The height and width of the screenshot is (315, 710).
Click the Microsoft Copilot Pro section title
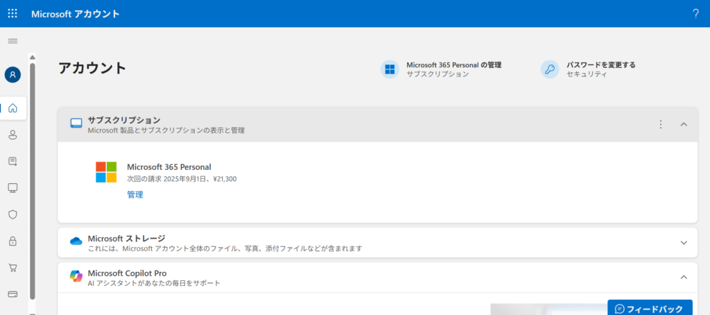point(128,273)
